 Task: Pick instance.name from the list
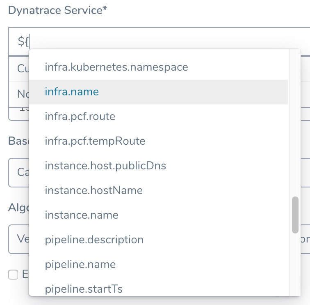point(158,215)
